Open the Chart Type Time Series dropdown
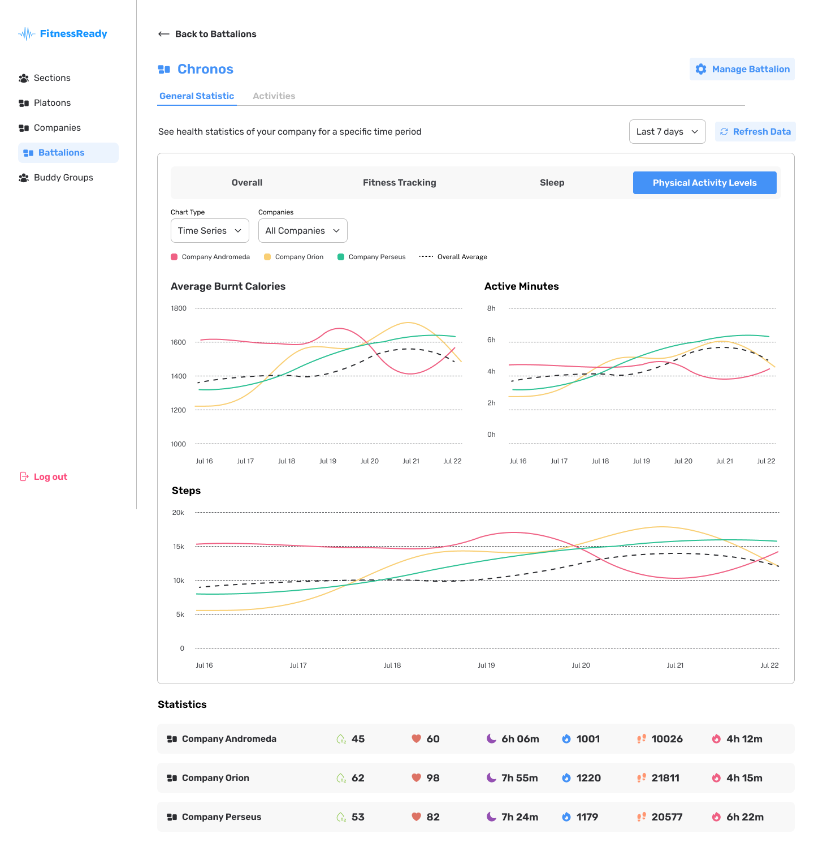This screenshot has height=868, width=814. [x=210, y=230]
